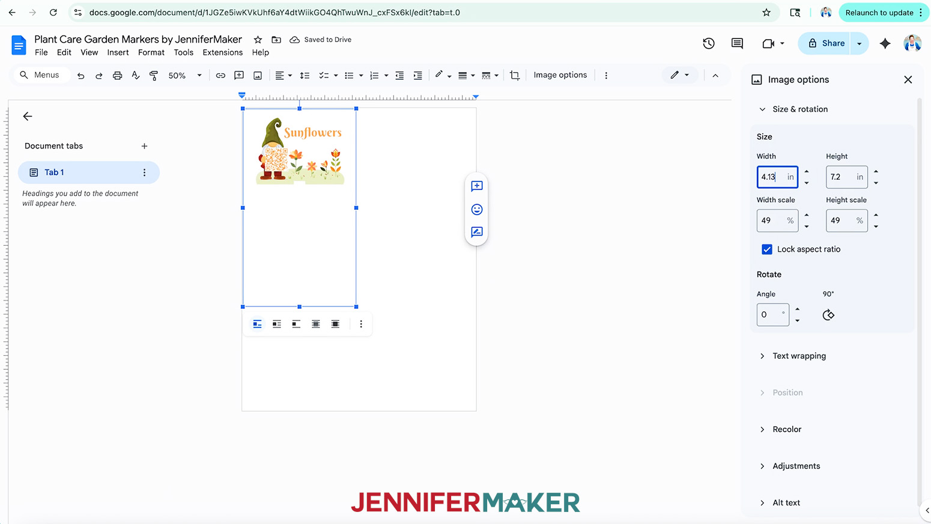
Task: Toggle Lock aspect ratio checkbox
Action: pos(767,249)
